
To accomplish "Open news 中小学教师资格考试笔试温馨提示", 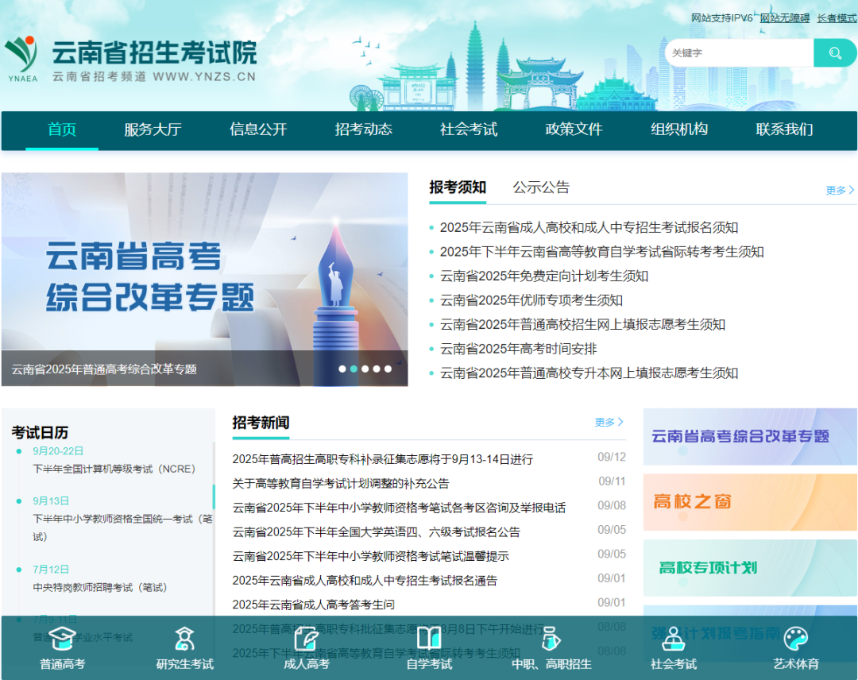I will point(370,556).
